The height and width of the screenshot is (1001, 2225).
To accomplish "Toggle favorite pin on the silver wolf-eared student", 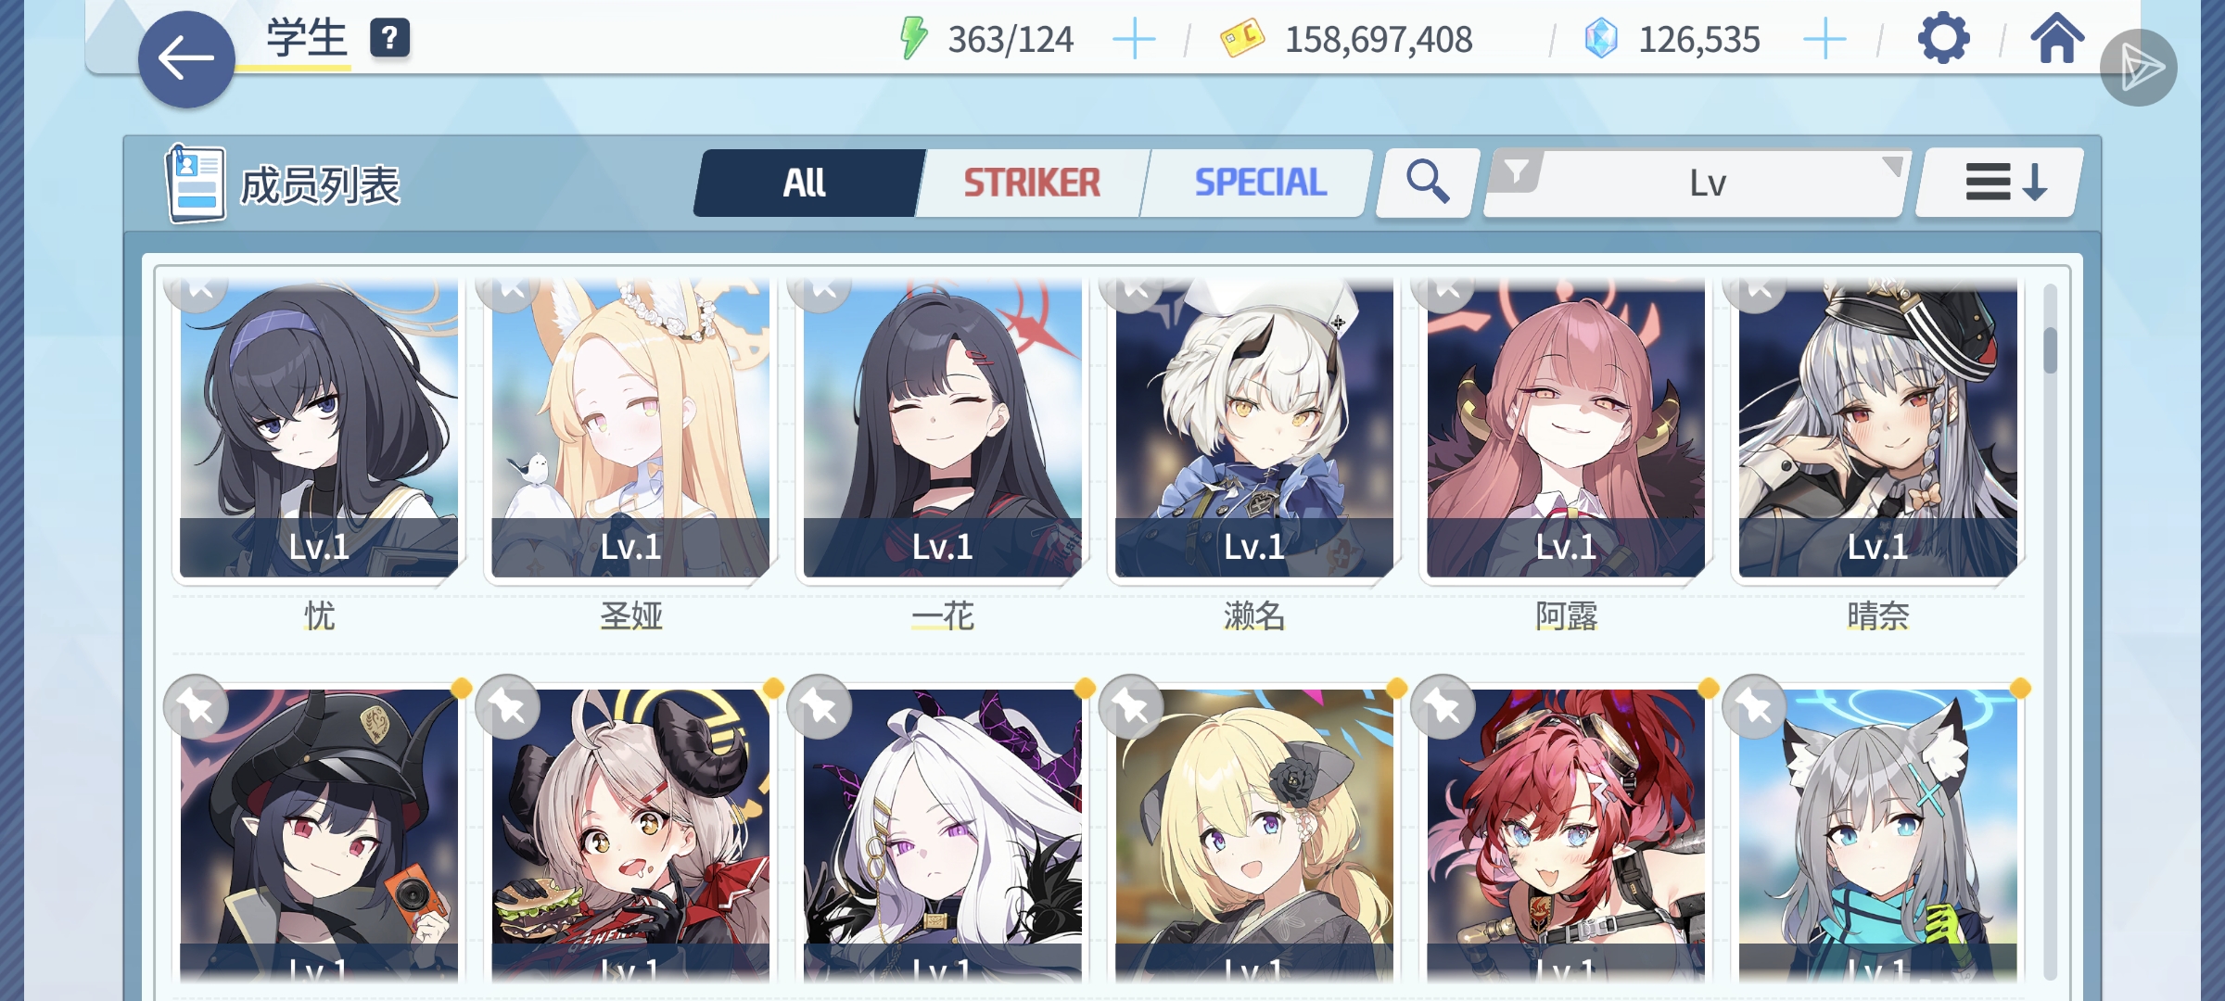I will tap(1754, 708).
